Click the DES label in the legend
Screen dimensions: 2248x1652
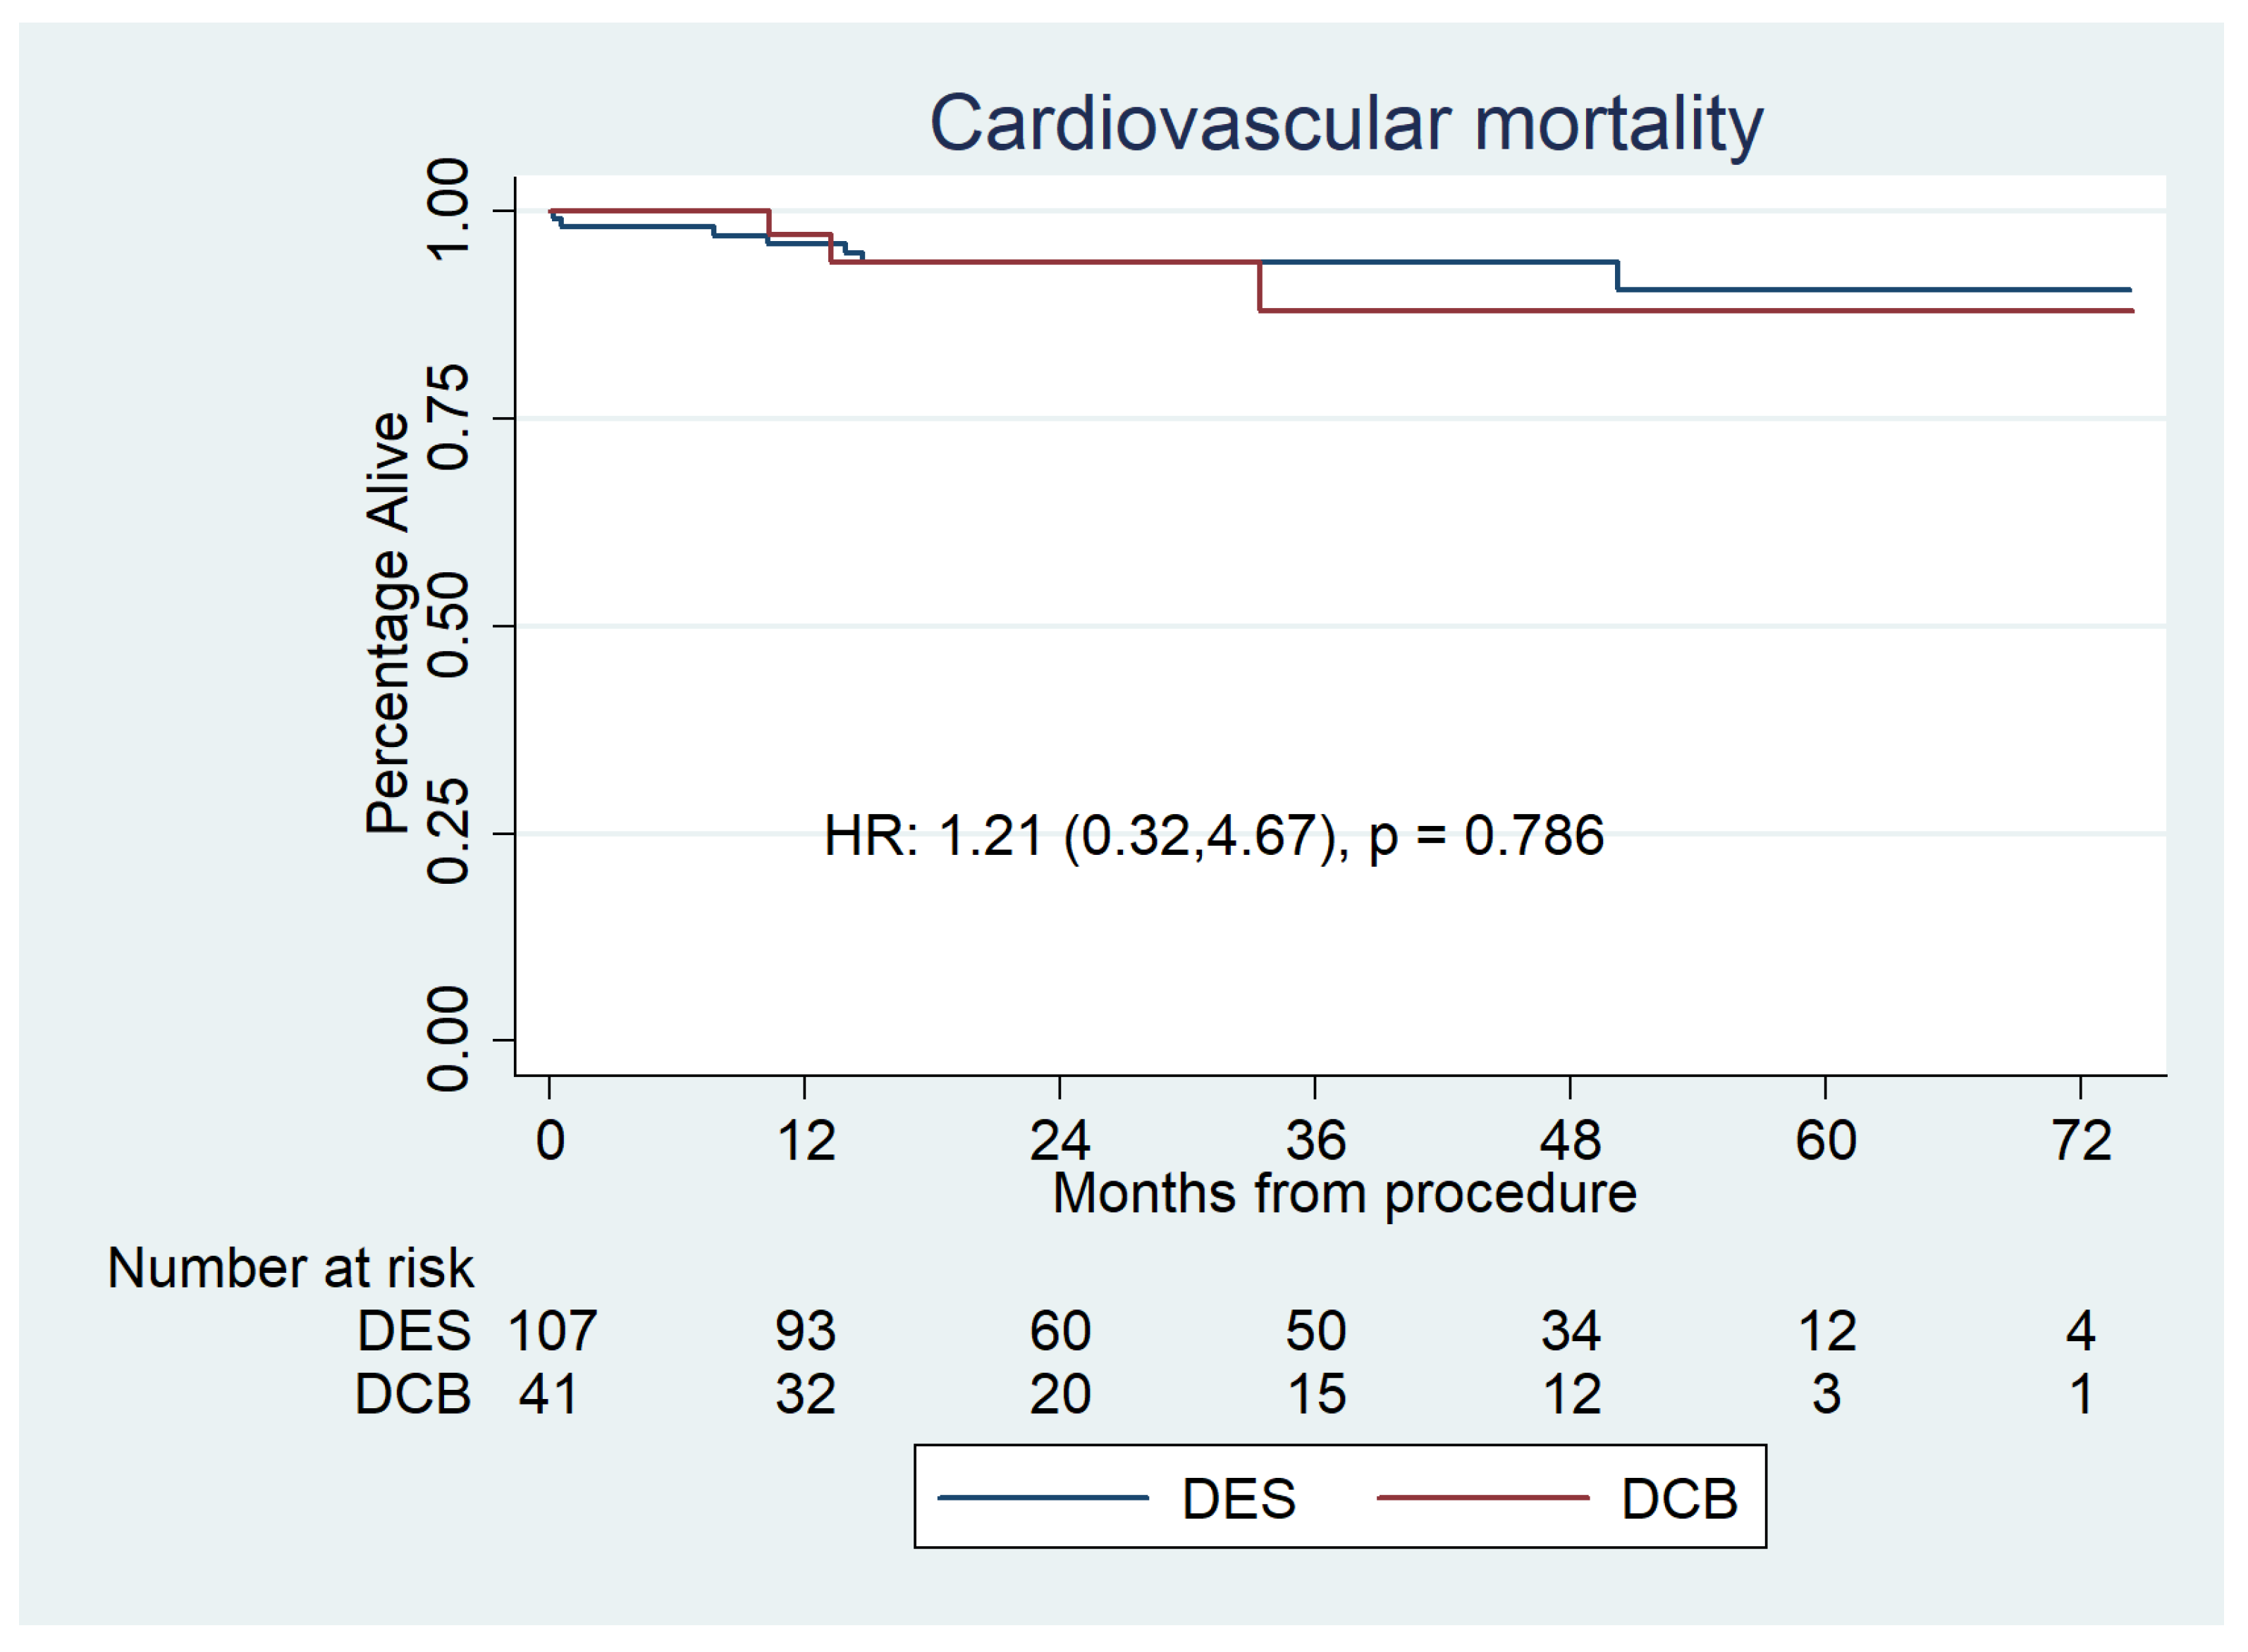coord(1238,1499)
